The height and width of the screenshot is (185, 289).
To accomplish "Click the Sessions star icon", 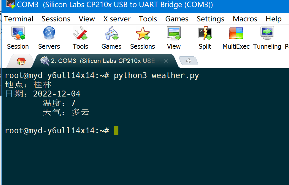I will pyautogui.click(x=142, y=33).
